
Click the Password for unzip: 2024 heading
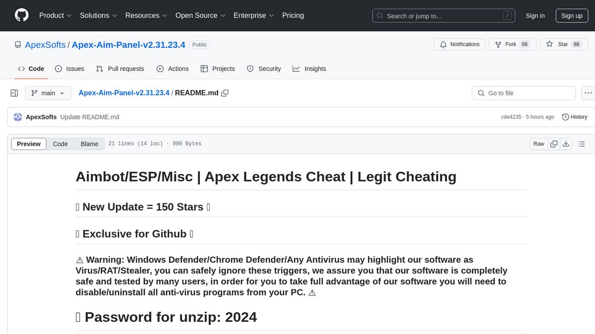tap(166, 317)
